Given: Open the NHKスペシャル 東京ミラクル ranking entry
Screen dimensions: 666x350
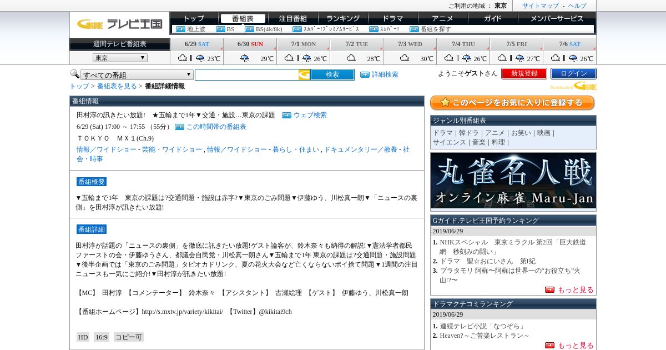Looking at the screenshot, I should (x=513, y=247).
